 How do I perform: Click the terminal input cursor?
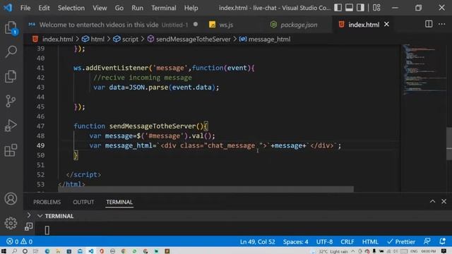47,230
